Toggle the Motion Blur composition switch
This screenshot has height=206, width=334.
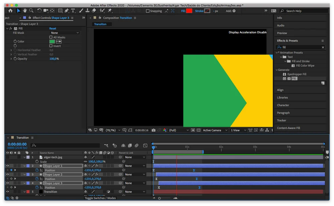click(136, 145)
